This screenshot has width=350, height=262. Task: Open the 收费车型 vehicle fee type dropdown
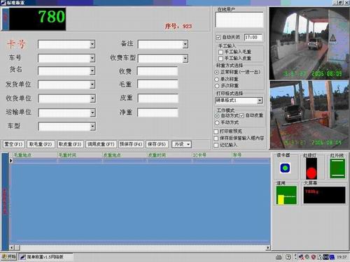[x=185, y=59]
